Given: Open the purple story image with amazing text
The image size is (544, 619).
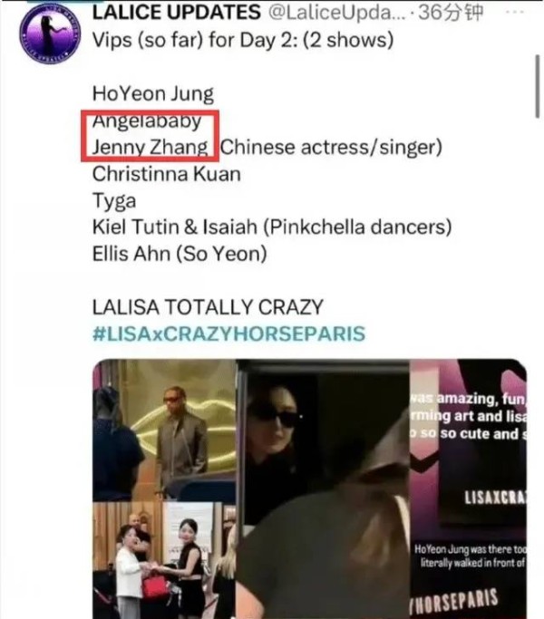Looking at the screenshot, I should [468, 489].
